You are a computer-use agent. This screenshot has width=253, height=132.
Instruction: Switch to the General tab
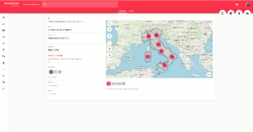point(122,11)
